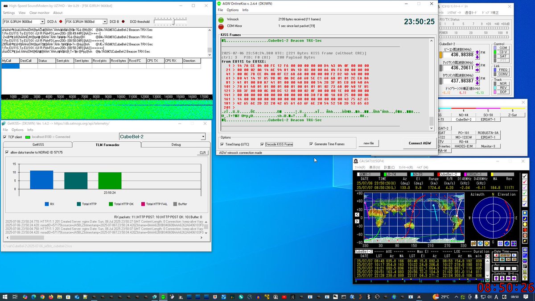Click weather 29°C widget in taskbar
This screenshot has height=301, width=535.
(x=442, y=297)
